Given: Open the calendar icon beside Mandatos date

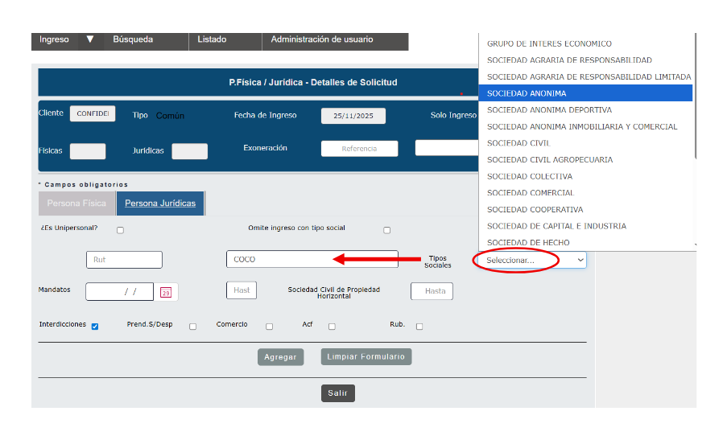Looking at the screenshot, I should pyautogui.click(x=166, y=293).
